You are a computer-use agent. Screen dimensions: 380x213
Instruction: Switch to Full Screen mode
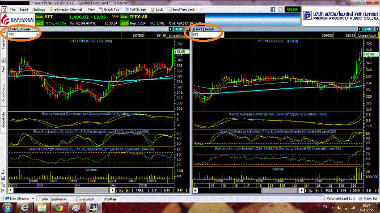pos(136,9)
